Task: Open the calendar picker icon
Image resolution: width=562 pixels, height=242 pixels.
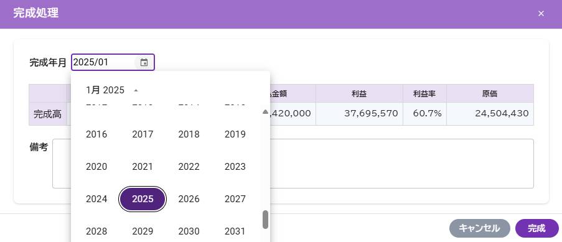Action: click(144, 62)
